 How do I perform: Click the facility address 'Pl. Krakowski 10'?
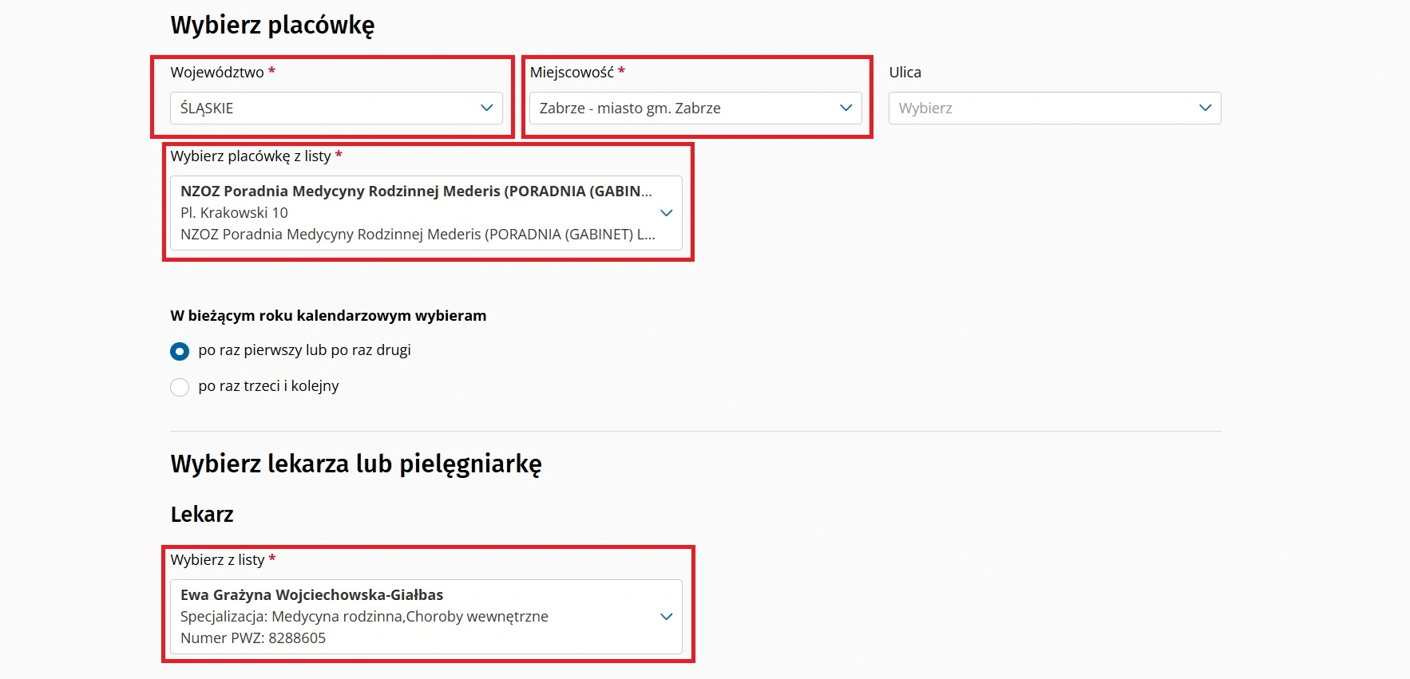click(x=234, y=213)
